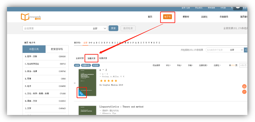Switch to the 教育部学科 tab

pos(57,49)
